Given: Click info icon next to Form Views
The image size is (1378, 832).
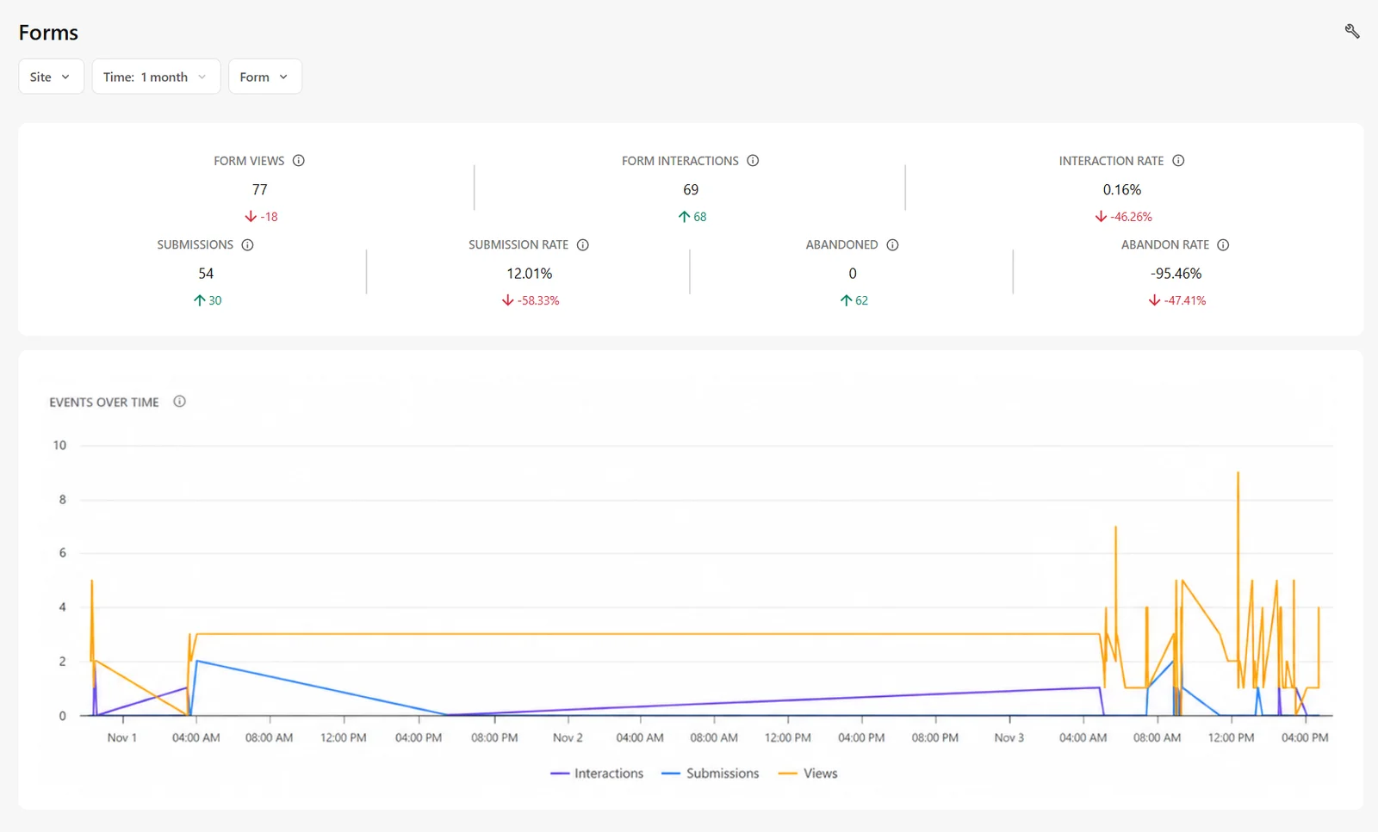Looking at the screenshot, I should [x=299, y=161].
